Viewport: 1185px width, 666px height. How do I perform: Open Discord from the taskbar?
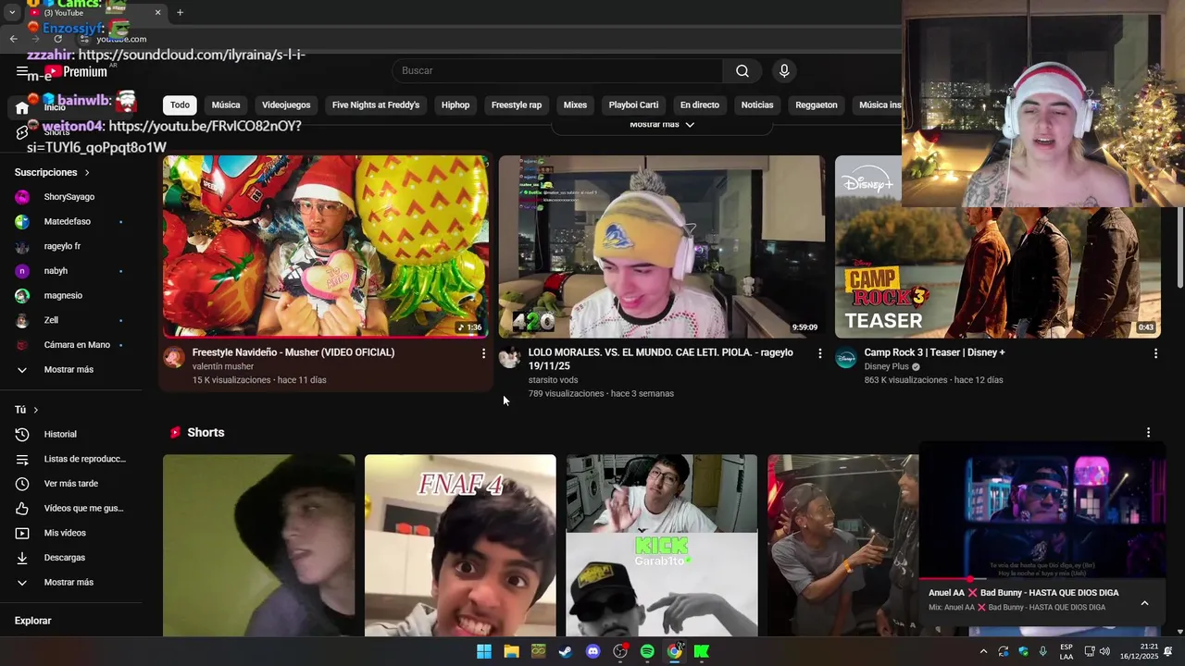click(593, 652)
